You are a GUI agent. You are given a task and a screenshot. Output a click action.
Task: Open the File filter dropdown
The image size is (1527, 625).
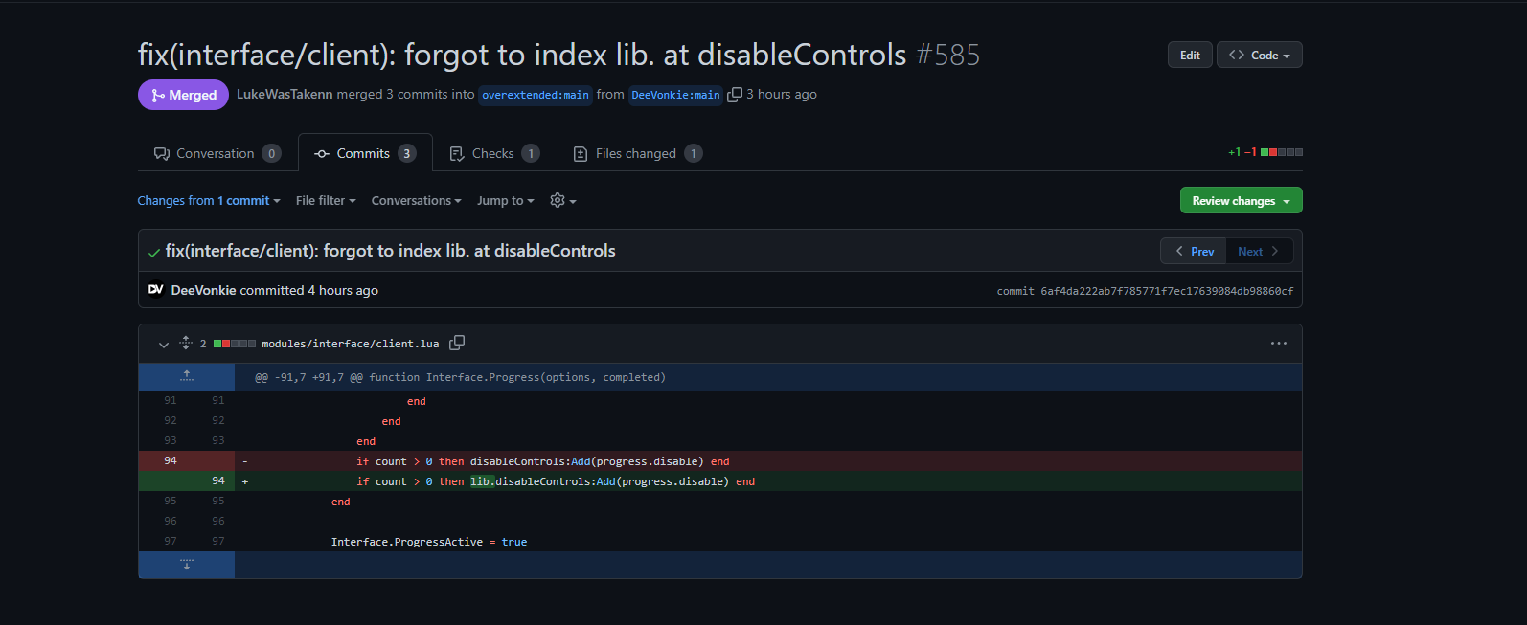pyautogui.click(x=325, y=200)
